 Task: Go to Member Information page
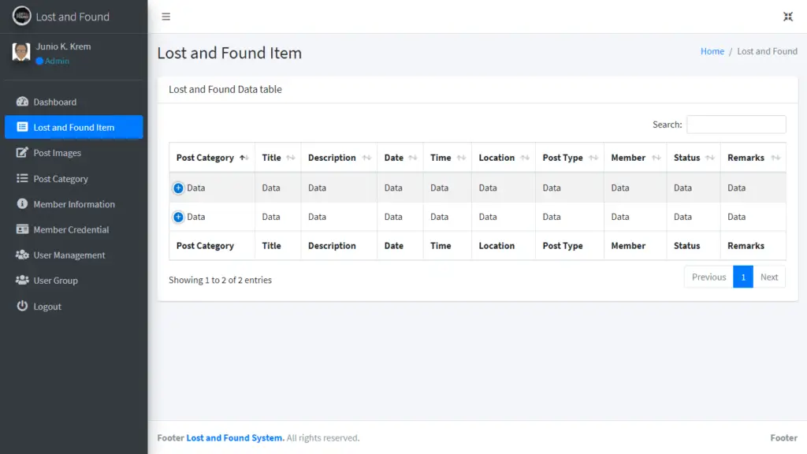73,204
